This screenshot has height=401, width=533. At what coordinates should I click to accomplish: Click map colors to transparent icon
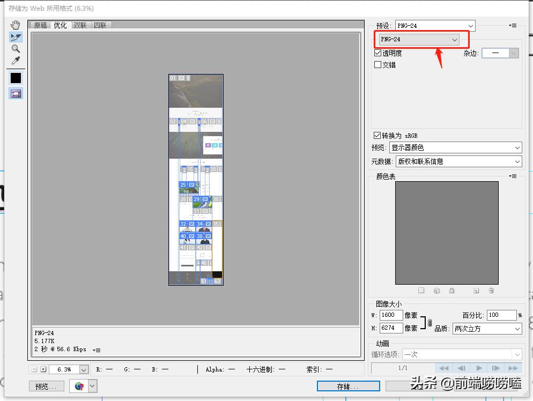point(421,291)
